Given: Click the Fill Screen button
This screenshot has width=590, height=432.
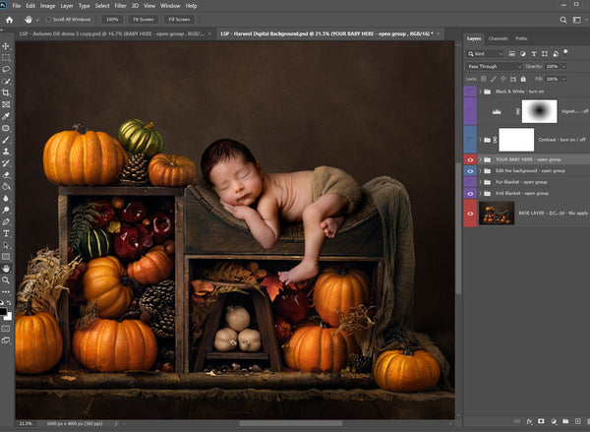Looking at the screenshot, I should [x=180, y=19].
